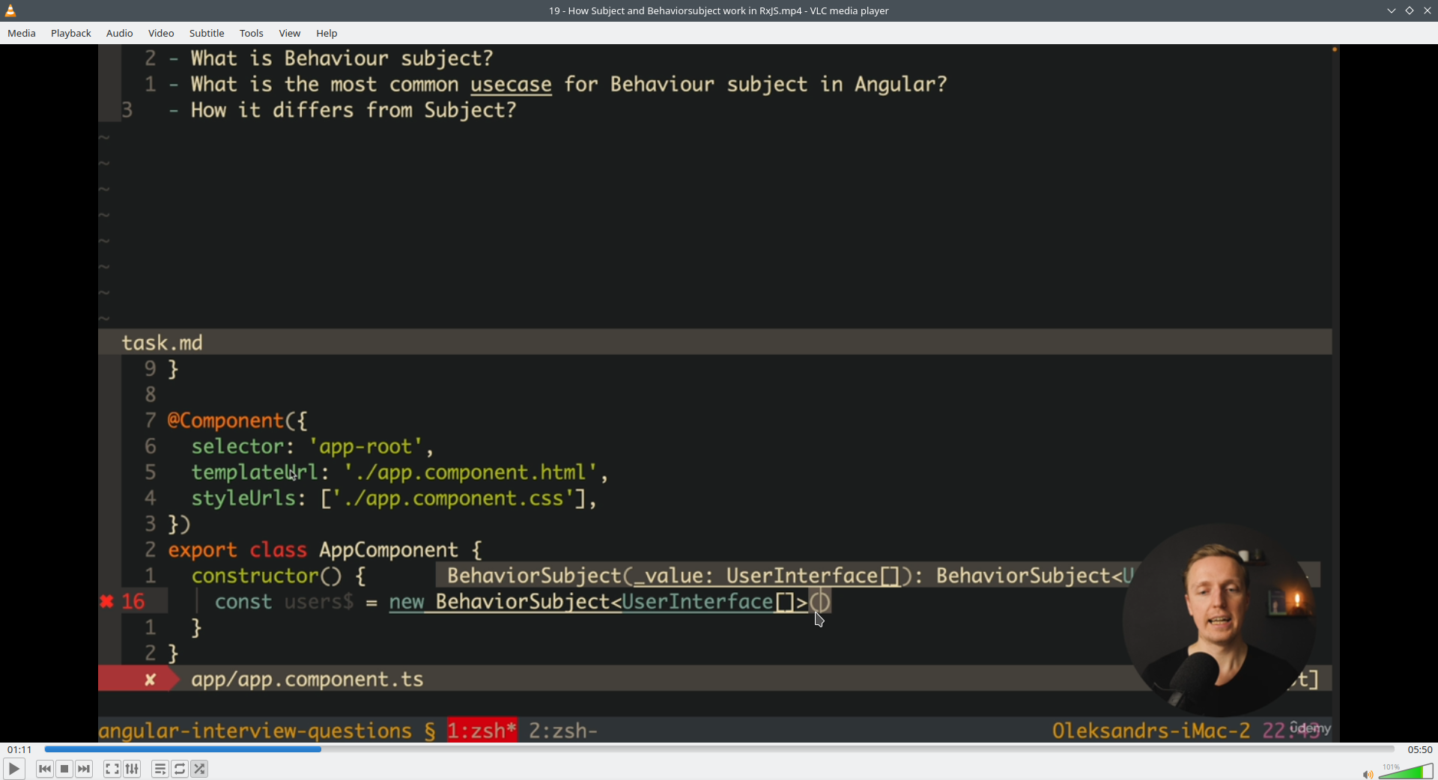Click the total duration 05:50 label
The height and width of the screenshot is (780, 1438).
pos(1419,749)
